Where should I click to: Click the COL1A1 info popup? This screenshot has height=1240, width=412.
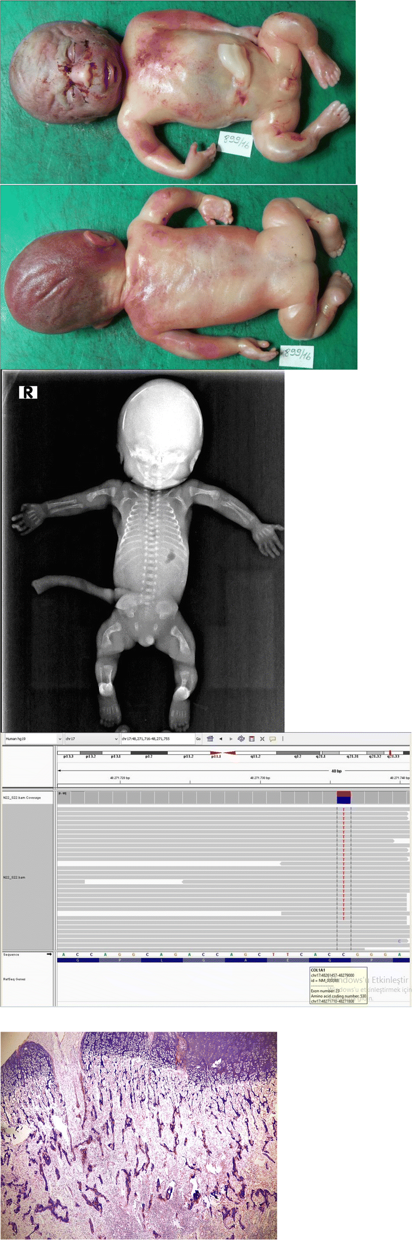click(338, 986)
